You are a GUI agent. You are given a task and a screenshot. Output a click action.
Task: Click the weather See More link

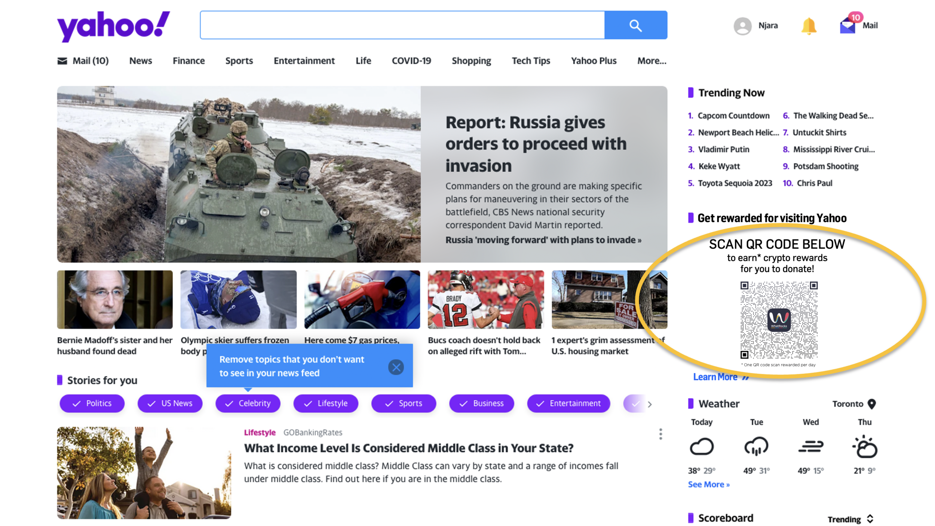click(708, 484)
